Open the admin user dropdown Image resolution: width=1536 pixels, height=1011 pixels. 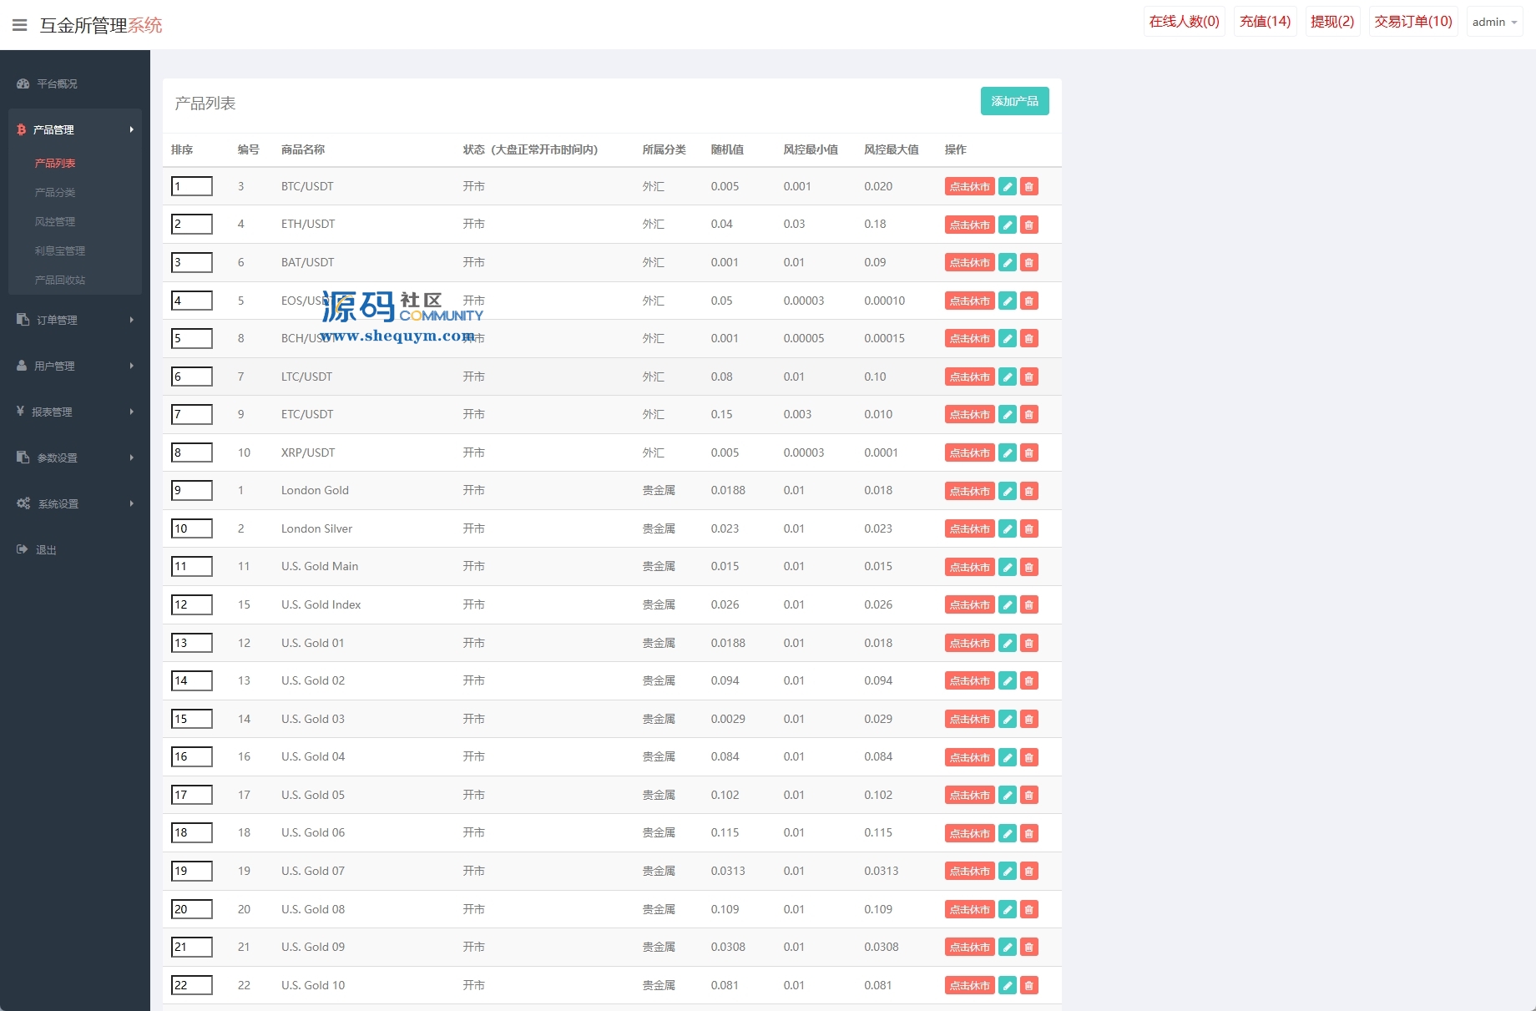pos(1494,22)
